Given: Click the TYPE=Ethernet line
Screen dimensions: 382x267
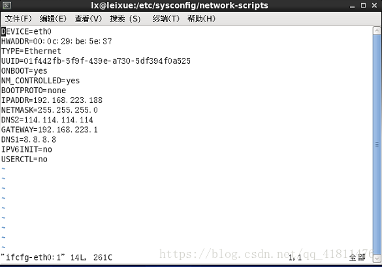Looking at the screenshot, I should point(31,51).
